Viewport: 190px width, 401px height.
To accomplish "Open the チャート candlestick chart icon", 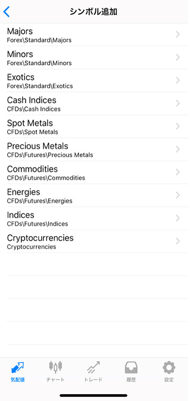I will 56,367.
